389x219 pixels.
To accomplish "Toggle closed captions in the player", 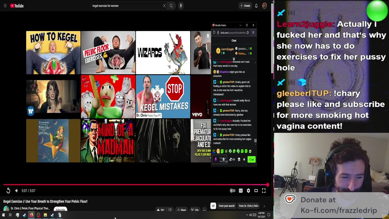I will 241,191.
